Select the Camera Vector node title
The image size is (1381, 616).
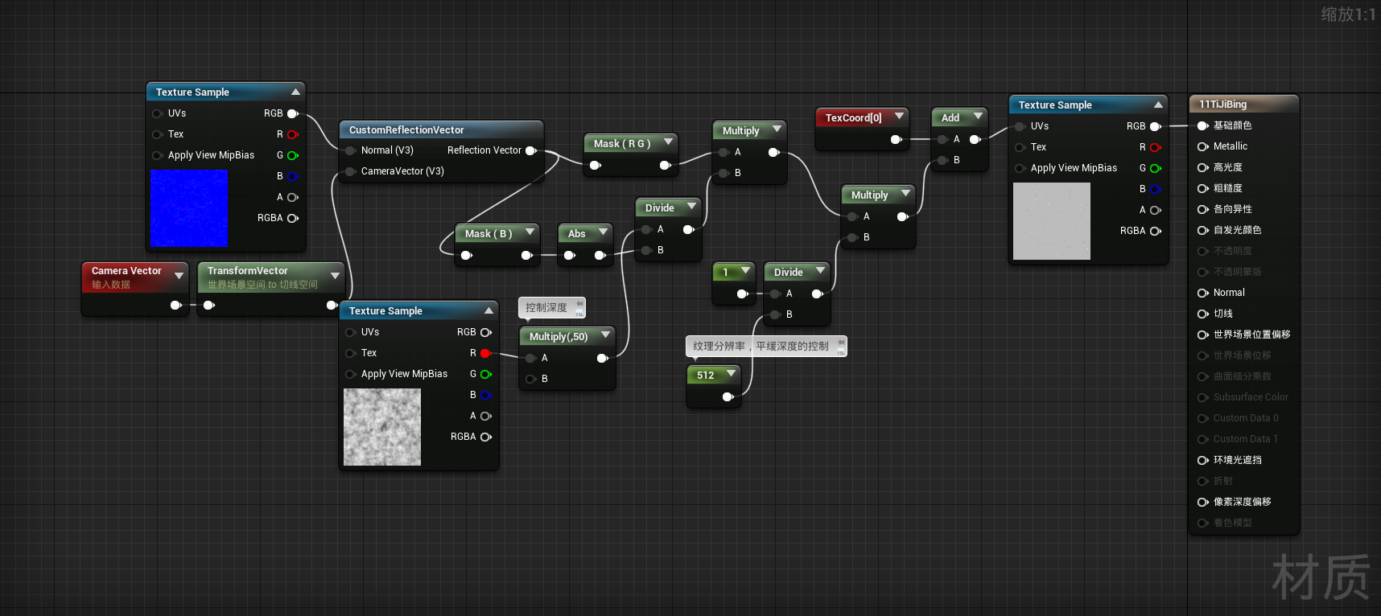coord(126,271)
